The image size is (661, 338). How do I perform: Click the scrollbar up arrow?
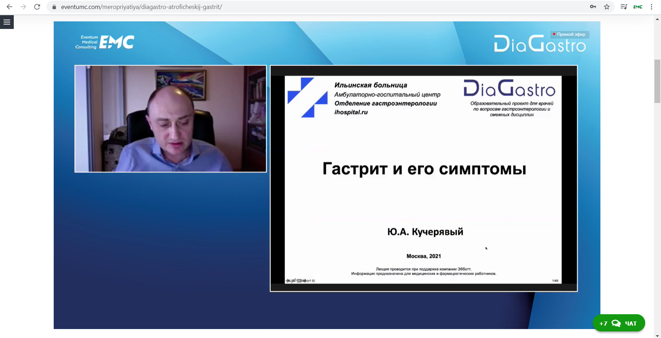pyautogui.click(x=657, y=19)
